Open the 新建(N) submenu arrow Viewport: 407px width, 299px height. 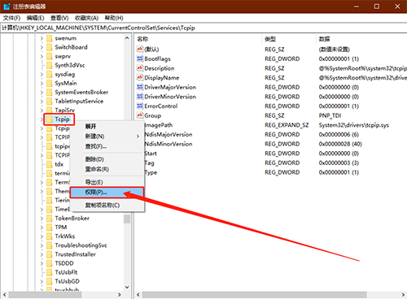(138, 136)
